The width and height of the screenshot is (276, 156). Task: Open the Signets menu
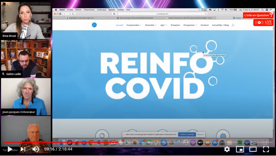coord(112,10)
